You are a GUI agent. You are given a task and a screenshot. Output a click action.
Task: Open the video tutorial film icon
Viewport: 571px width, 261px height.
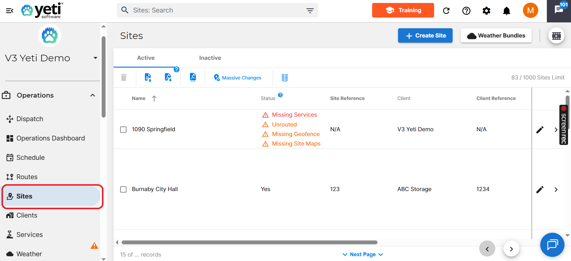[x=556, y=36]
